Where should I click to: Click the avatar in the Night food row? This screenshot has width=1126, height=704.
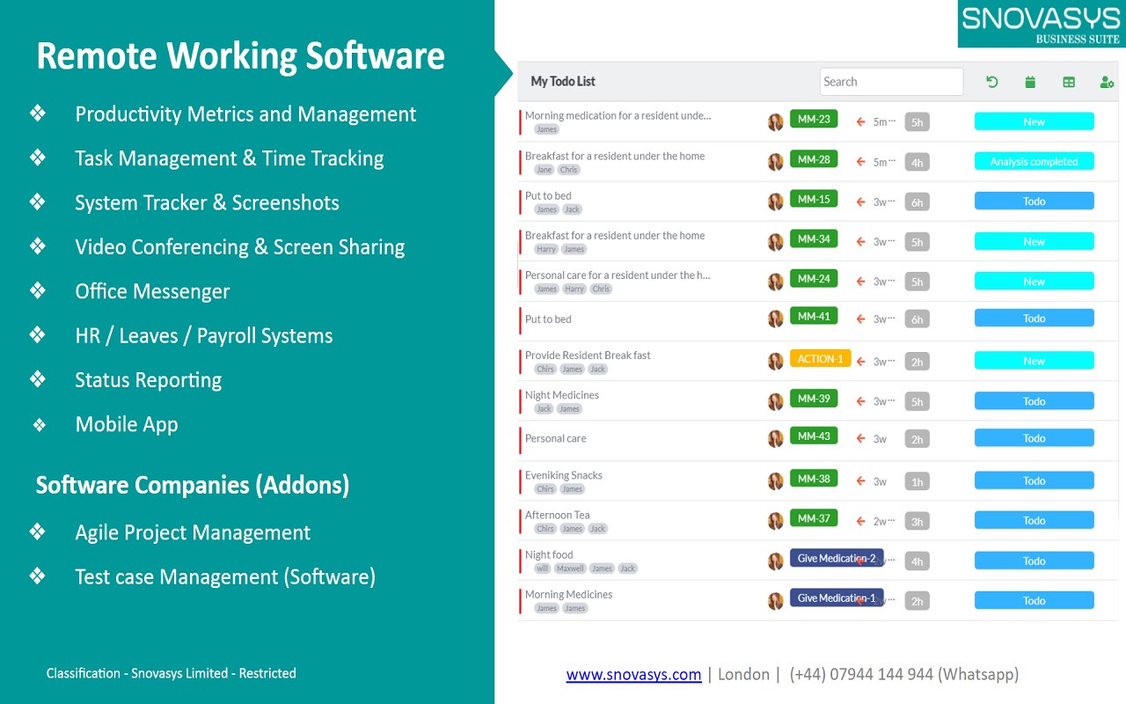click(x=775, y=561)
